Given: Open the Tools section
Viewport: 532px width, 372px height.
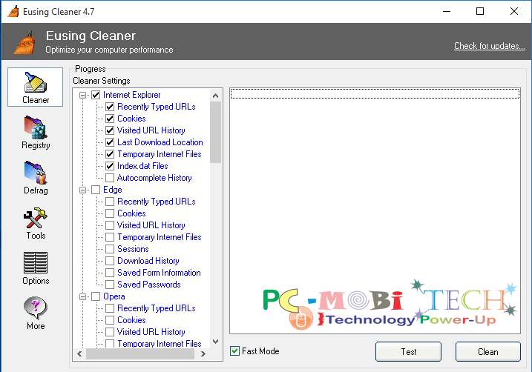Looking at the screenshot, I should point(36,223).
